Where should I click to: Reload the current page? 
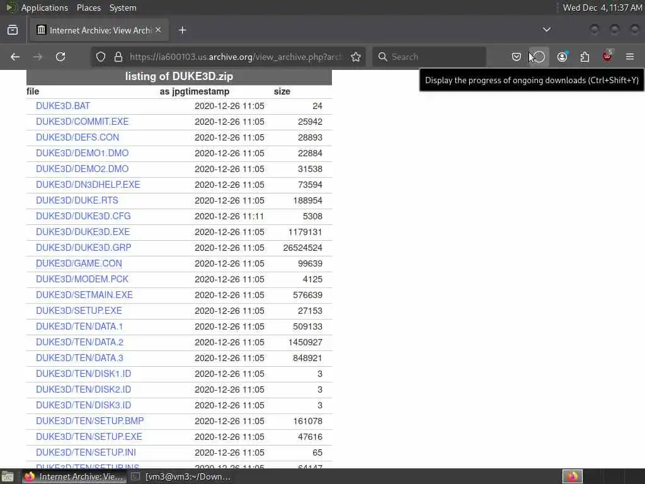60,57
